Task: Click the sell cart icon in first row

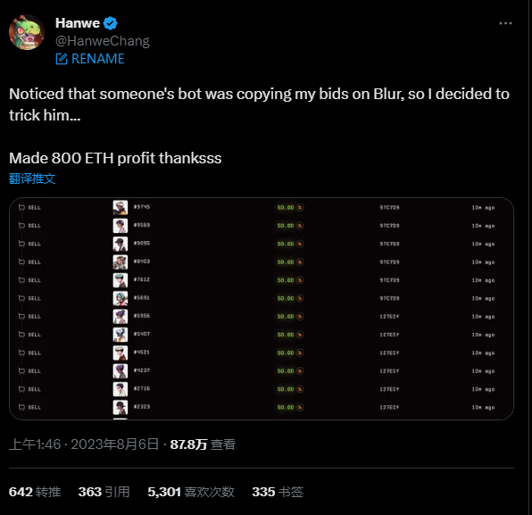Action: 21,208
